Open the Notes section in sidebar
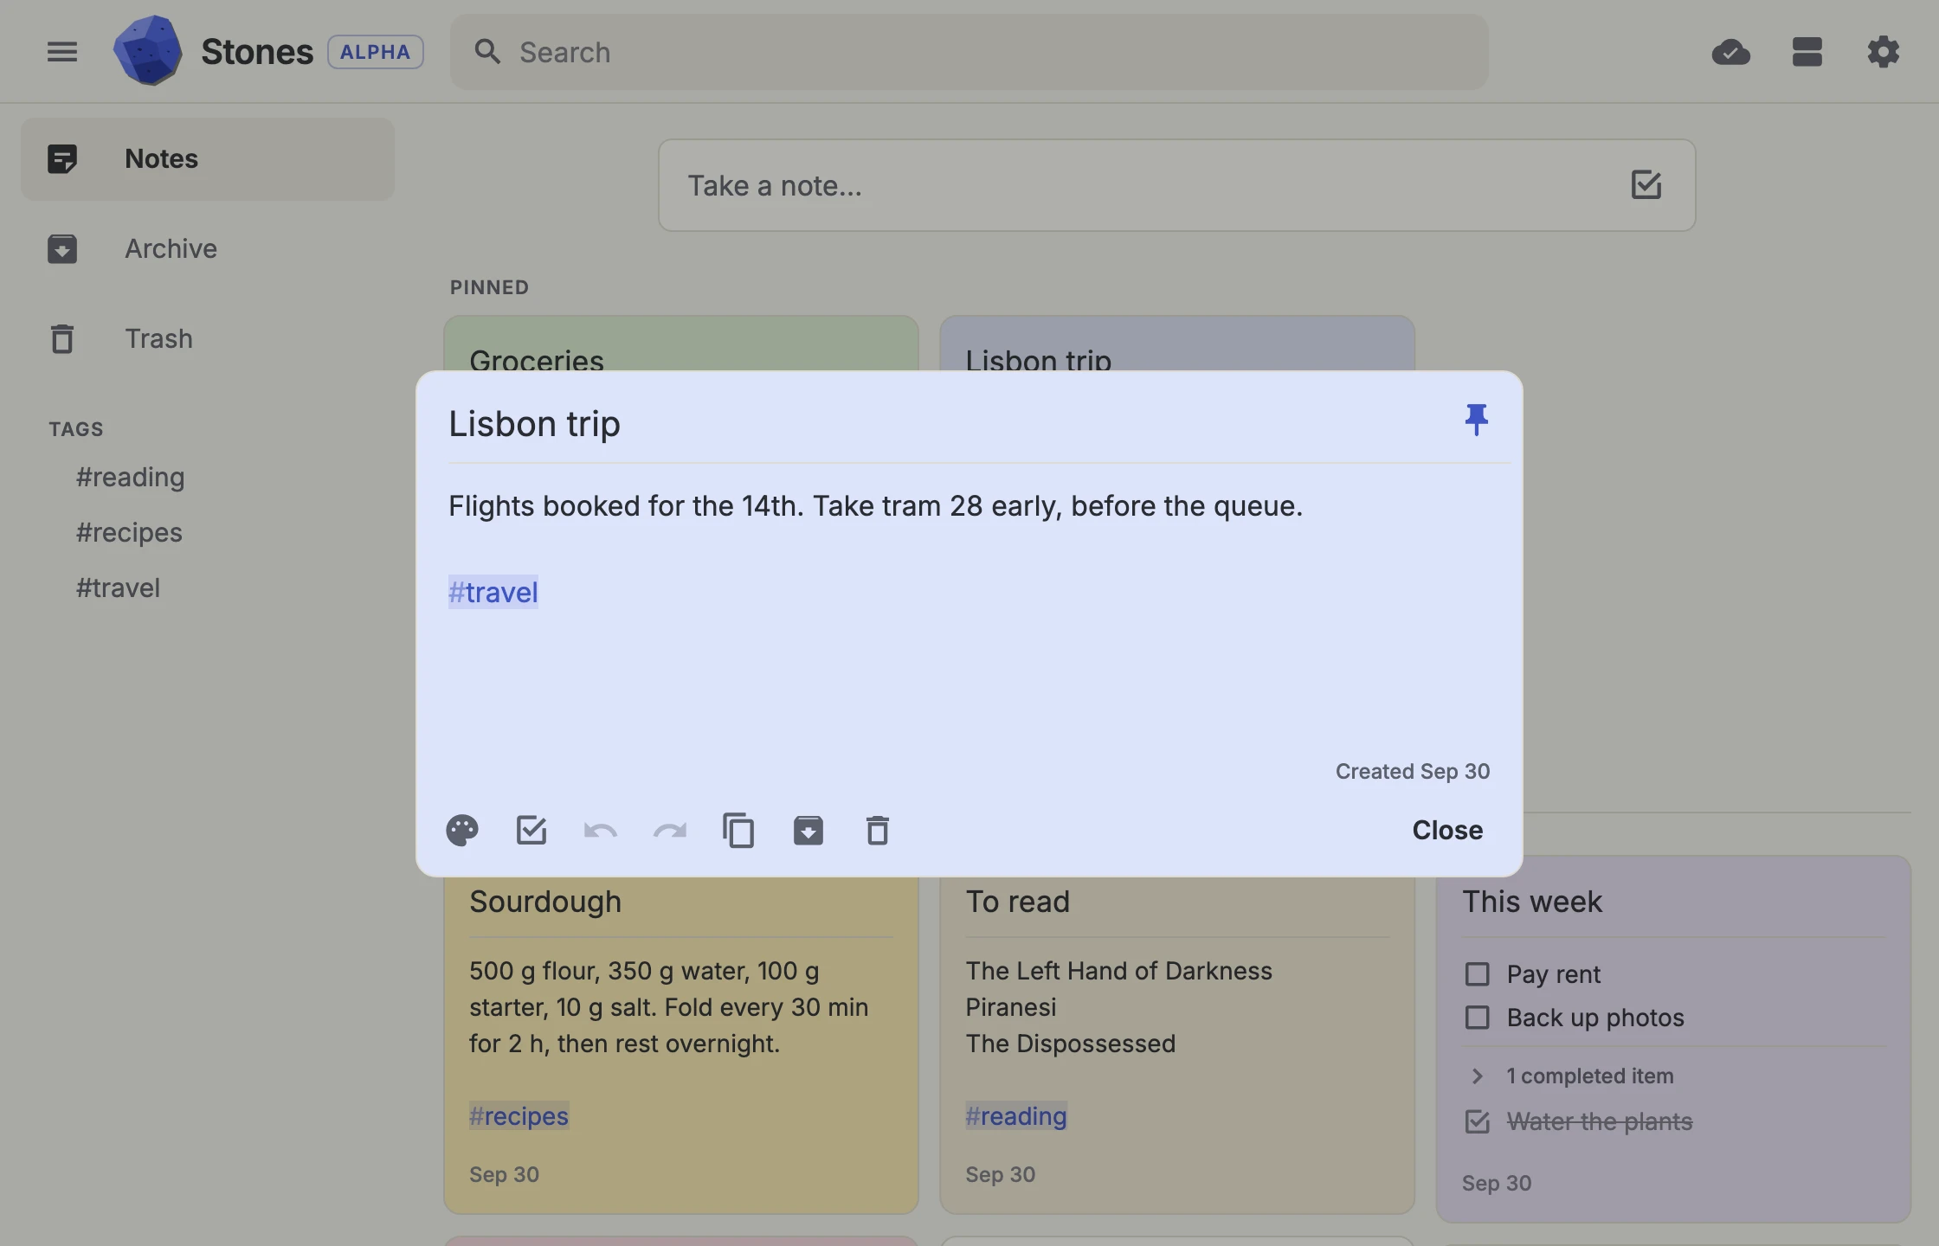Image resolution: width=1939 pixels, height=1246 pixels. coord(208,159)
